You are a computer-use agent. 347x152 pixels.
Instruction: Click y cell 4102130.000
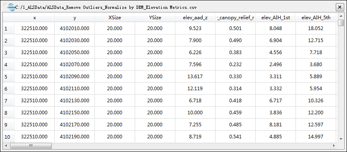(x=75, y=101)
